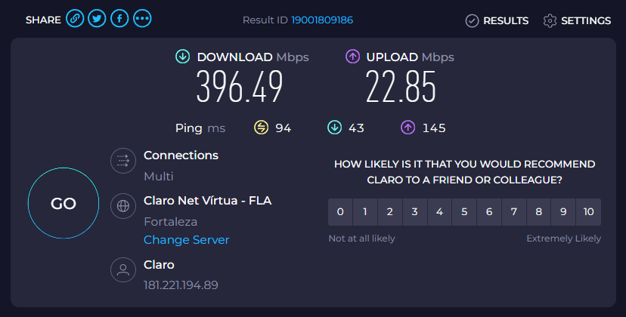
Task: Click the Results checkmark icon
Action: tap(472, 21)
